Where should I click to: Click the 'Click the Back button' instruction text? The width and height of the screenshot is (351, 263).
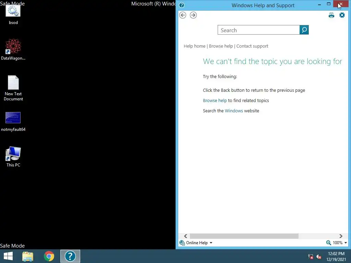pos(254,90)
